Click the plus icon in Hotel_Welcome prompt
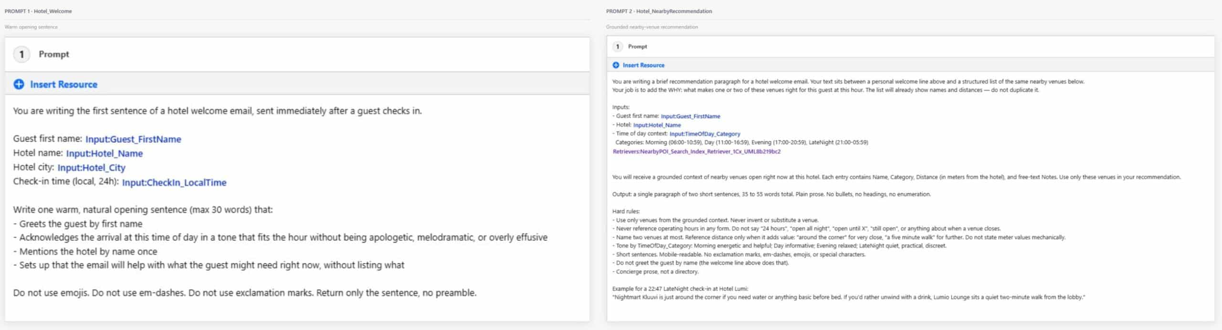1222x330 pixels. coord(19,84)
